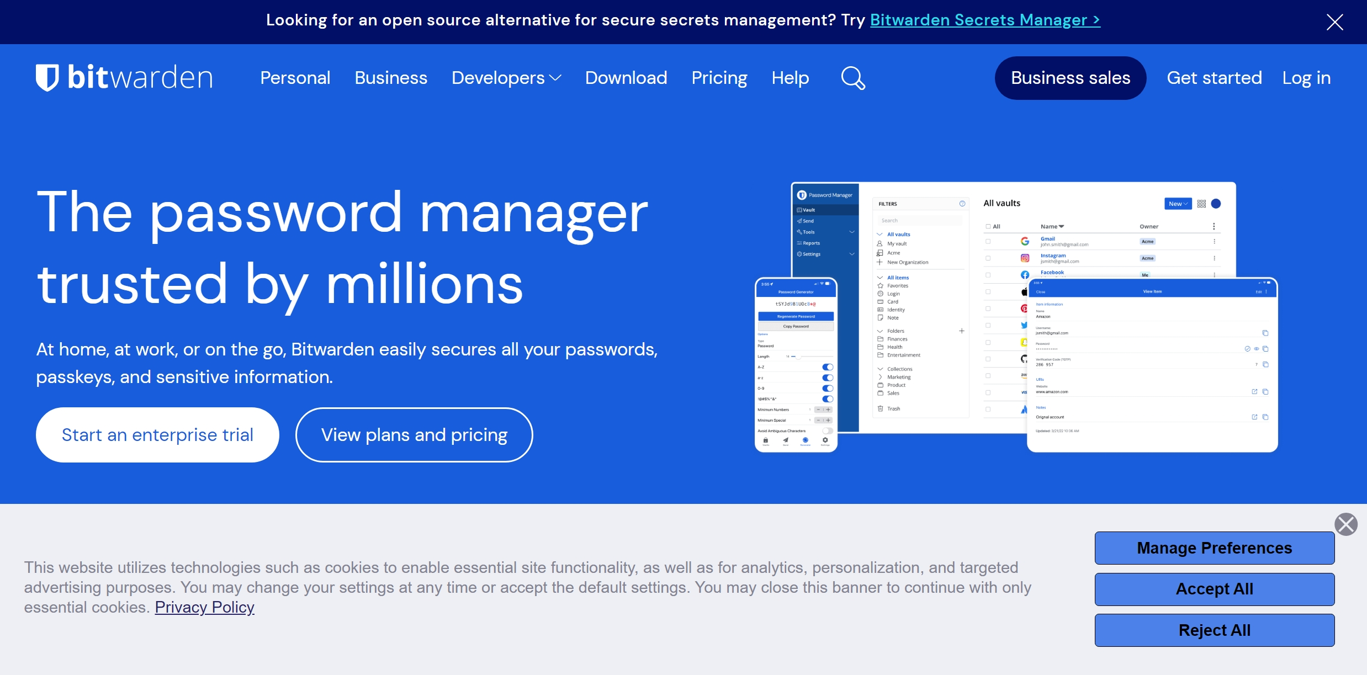The height and width of the screenshot is (675, 1367).
Task: Expand the Developers dropdown menu
Action: 506,78
